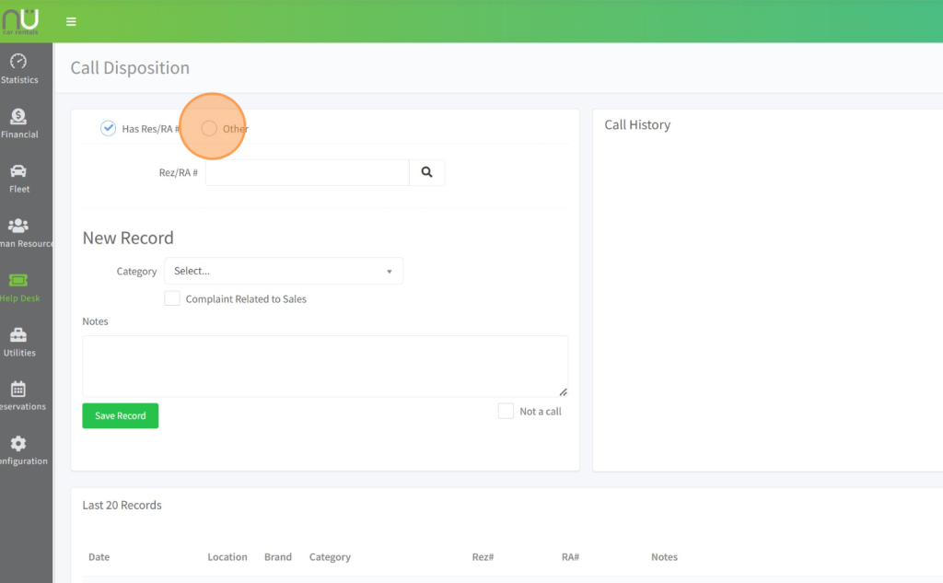The height and width of the screenshot is (583, 943).
Task: Open the Reservations calendar icon
Action: [x=18, y=390]
